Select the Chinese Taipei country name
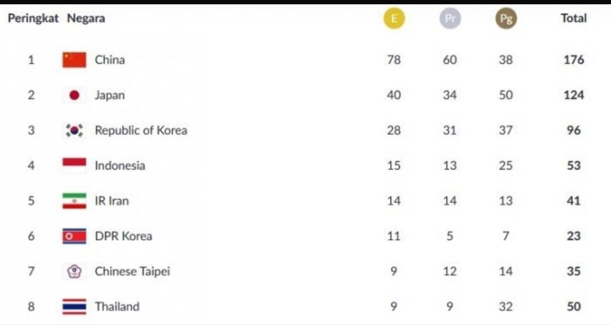Screen dimensions: 611x325 [132, 271]
